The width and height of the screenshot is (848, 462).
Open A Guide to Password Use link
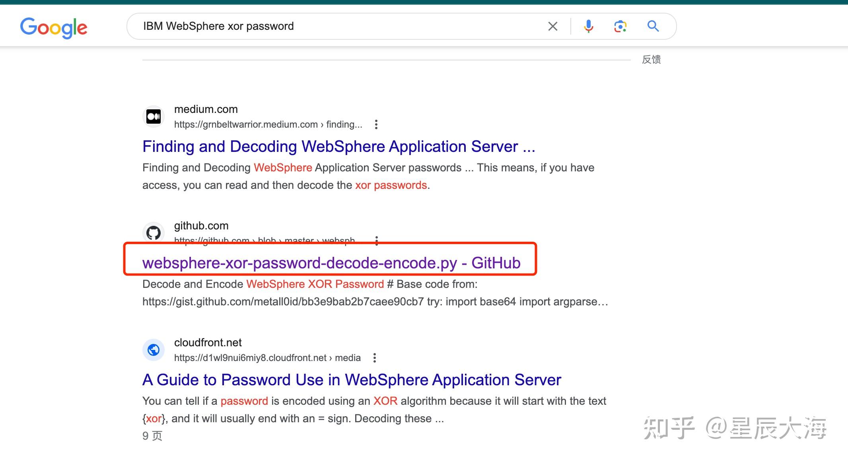click(351, 380)
